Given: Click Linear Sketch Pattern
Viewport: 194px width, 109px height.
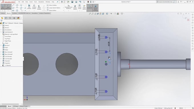Looking at the screenshot, I should coord(53,8).
